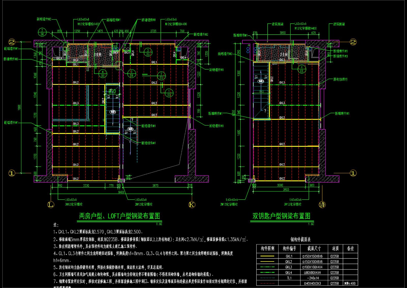
Task: Select the 1/D axis bubble
Action: pos(322,204)
